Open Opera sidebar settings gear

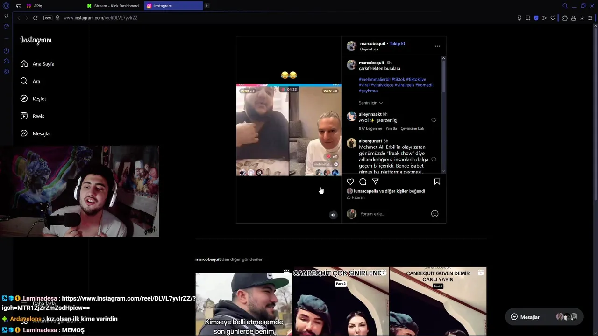click(x=7, y=71)
